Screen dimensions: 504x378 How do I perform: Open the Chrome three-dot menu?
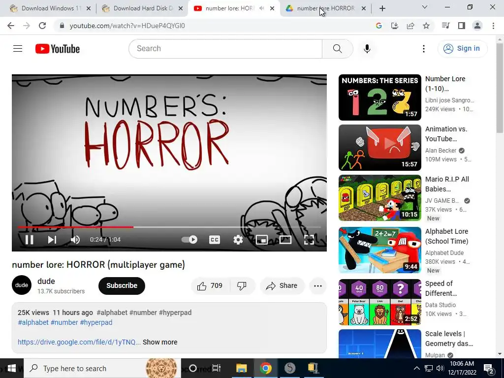pyautogui.click(x=493, y=26)
